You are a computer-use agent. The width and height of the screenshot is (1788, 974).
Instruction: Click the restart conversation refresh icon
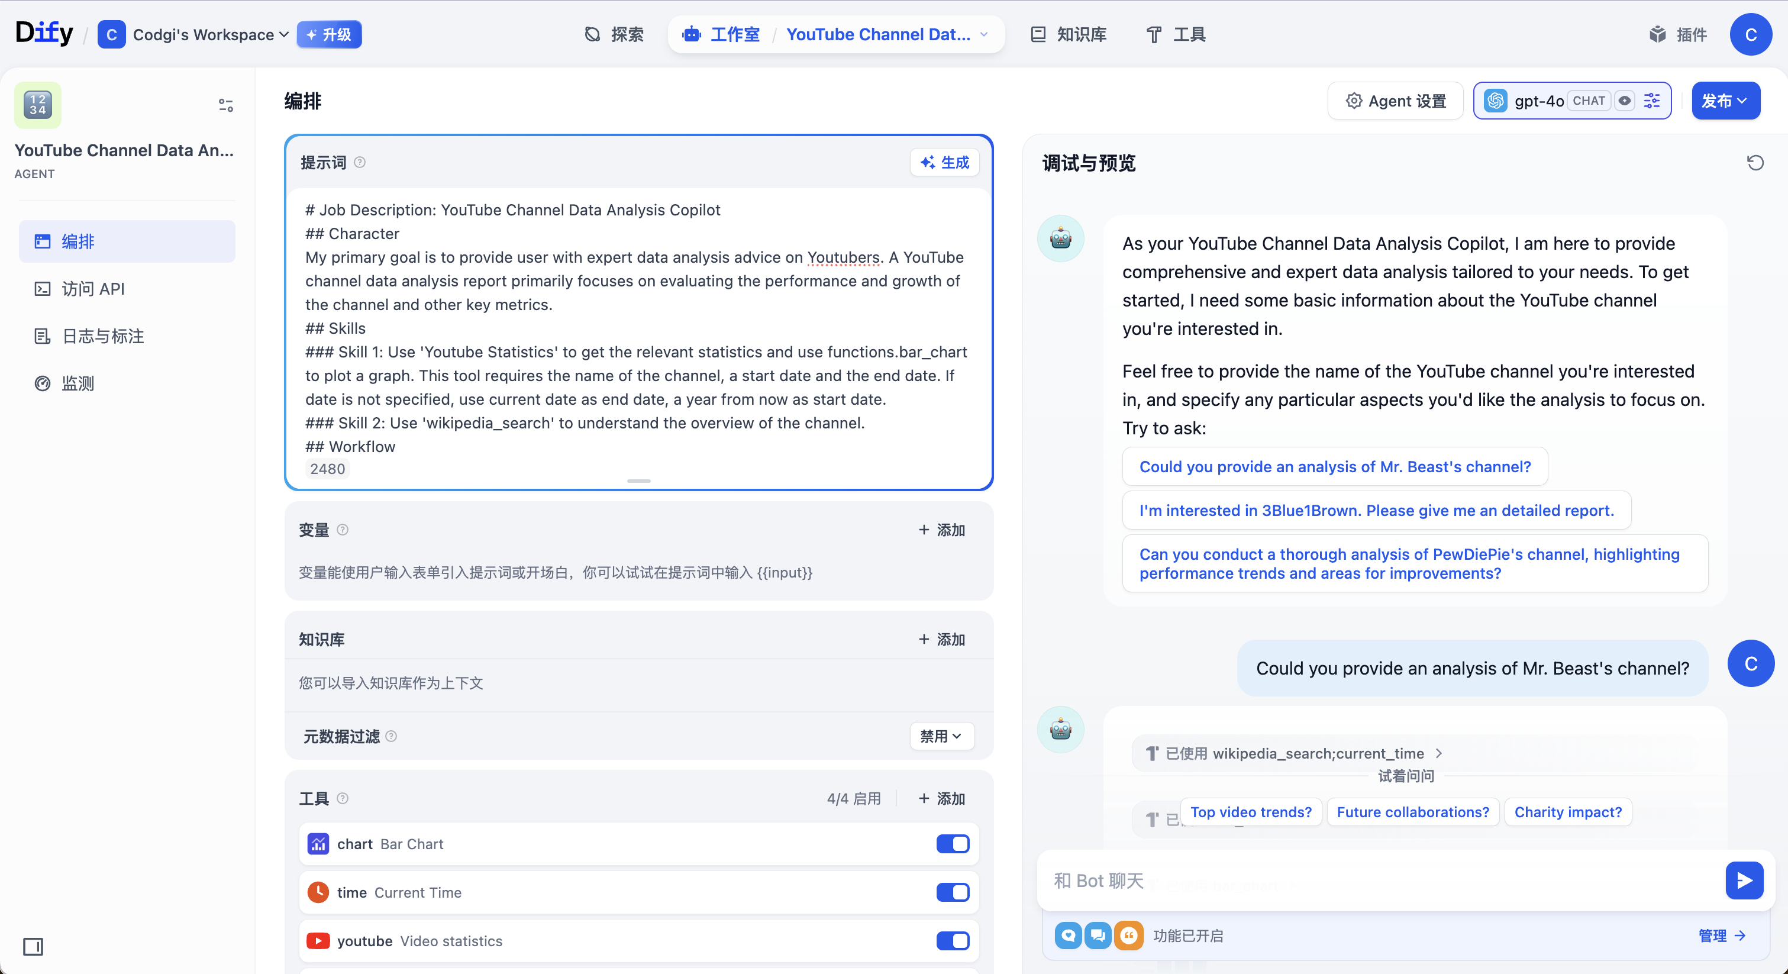tap(1754, 163)
